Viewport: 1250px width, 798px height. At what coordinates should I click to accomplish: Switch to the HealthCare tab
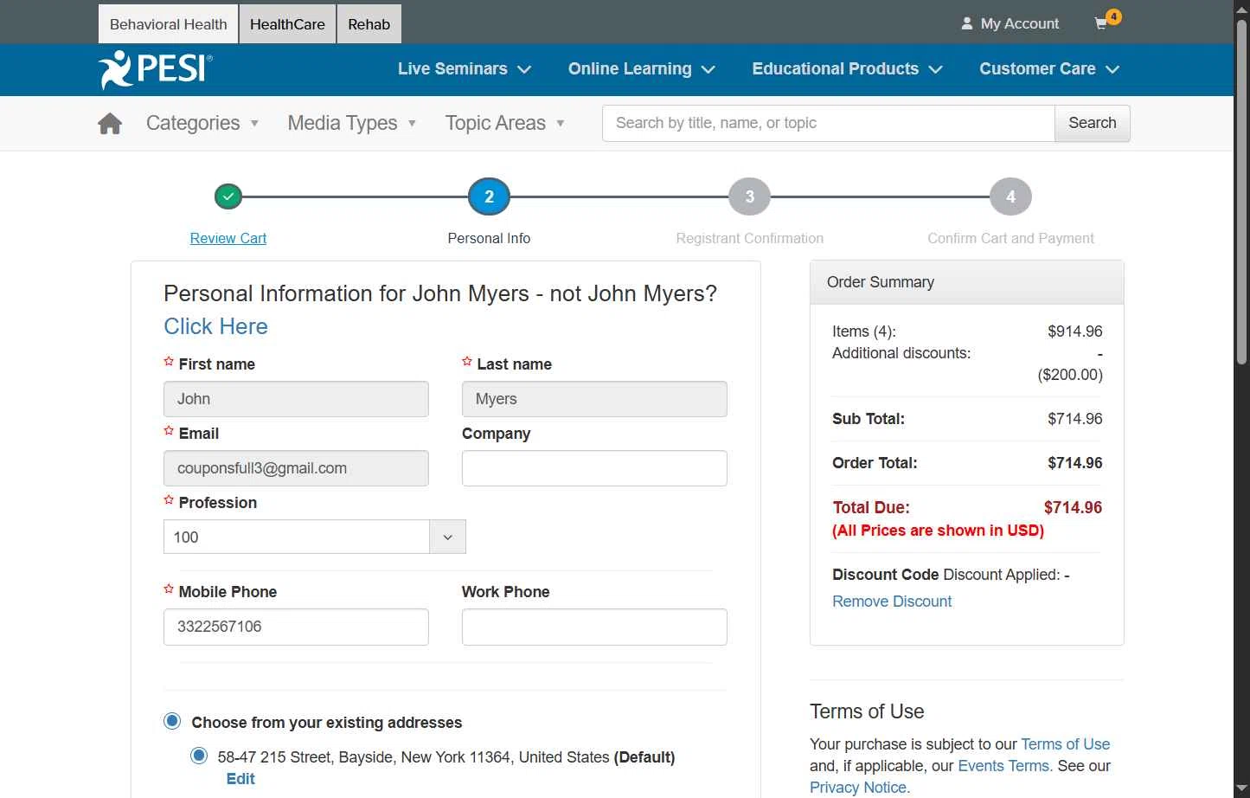pos(287,24)
